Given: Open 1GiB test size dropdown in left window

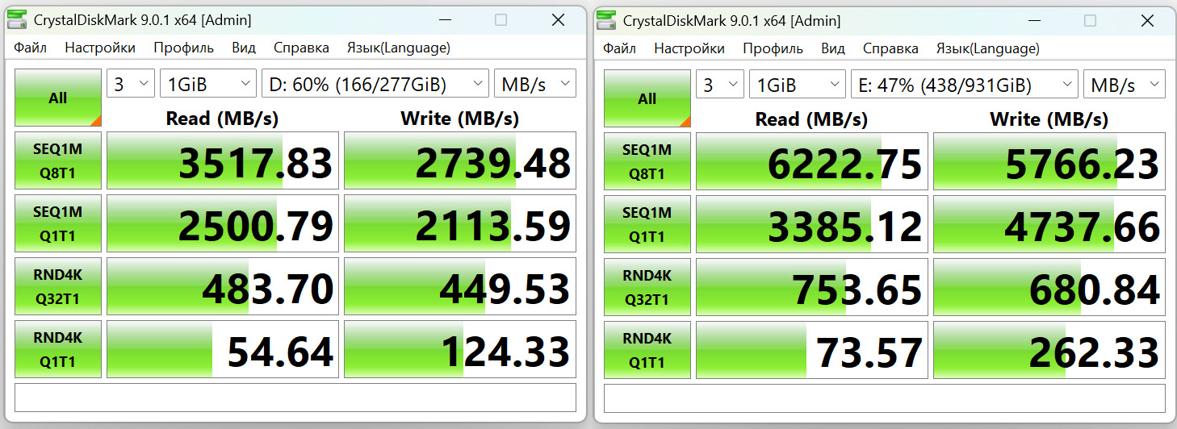Looking at the screenshot, I should [x=207, y=84].
